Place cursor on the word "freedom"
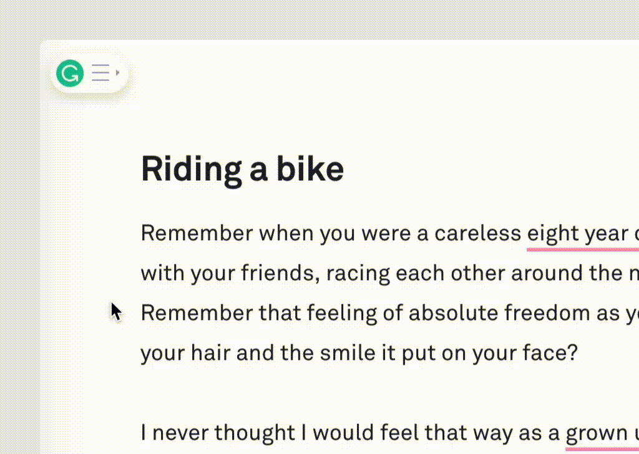This screenshot has width=639, height=454. (x=551, y=313)
